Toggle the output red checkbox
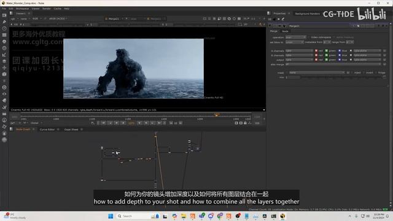 [x=316, y=60]
